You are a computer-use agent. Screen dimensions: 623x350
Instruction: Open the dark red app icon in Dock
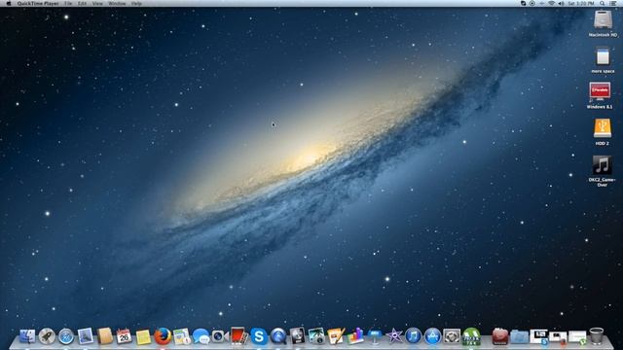500,336
